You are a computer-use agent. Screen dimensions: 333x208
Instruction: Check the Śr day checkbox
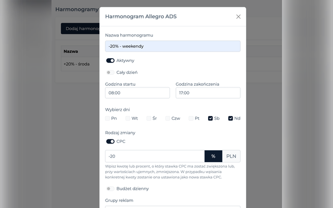pyautogui.click(x=149, y=119)
